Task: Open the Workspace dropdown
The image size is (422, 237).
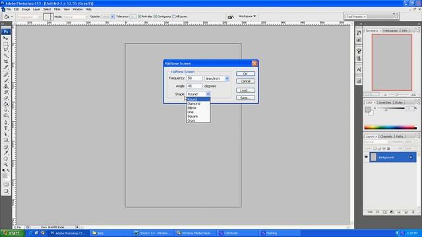Action: click(247, 16)
